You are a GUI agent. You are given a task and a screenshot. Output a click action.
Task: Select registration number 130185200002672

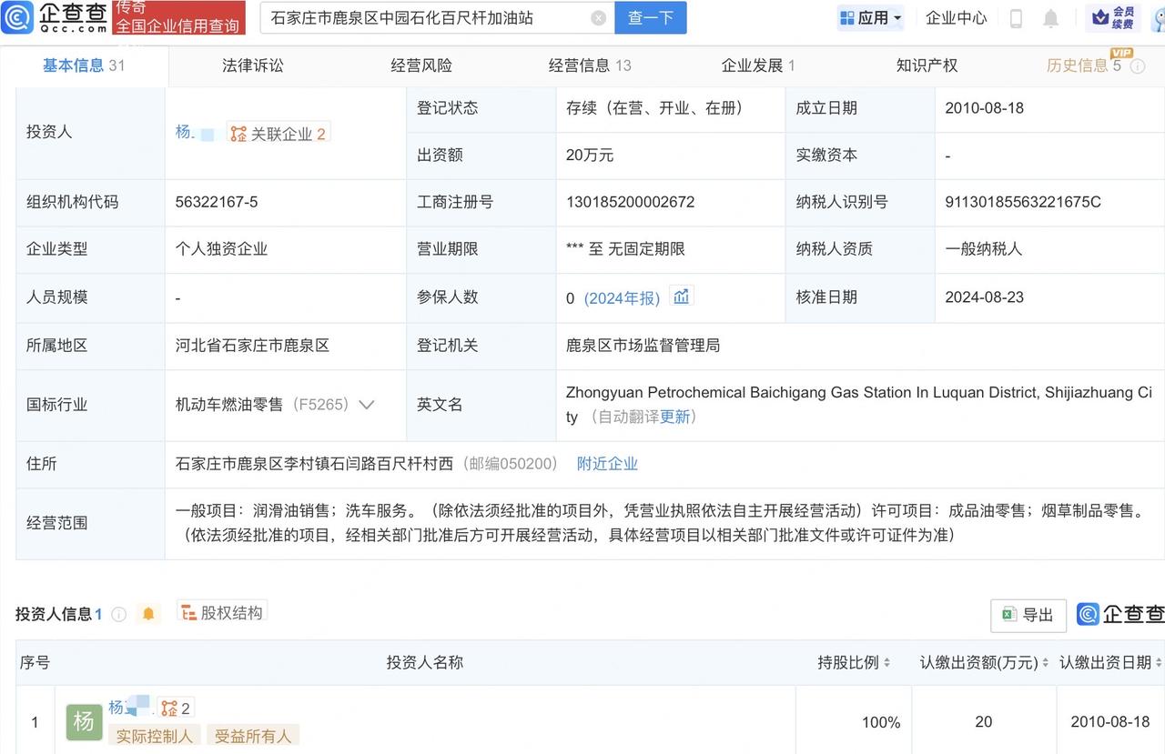tap(630, 202)
